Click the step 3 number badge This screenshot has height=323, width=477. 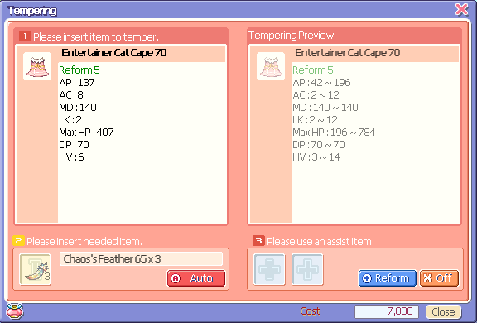point(258,241)
